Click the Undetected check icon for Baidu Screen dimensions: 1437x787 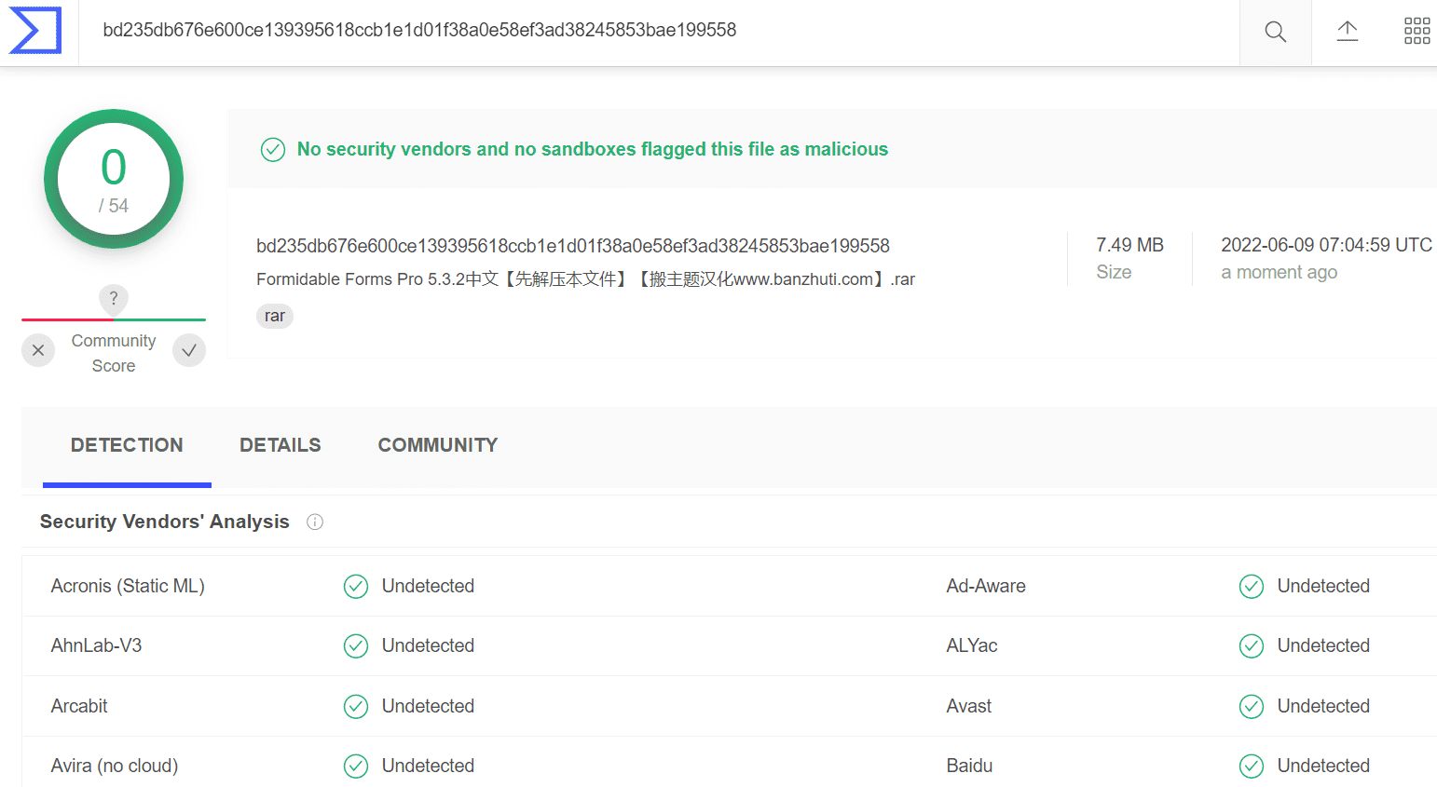1252,766
